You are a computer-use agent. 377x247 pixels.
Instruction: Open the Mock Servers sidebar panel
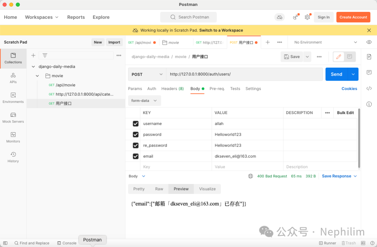[13, 118]
